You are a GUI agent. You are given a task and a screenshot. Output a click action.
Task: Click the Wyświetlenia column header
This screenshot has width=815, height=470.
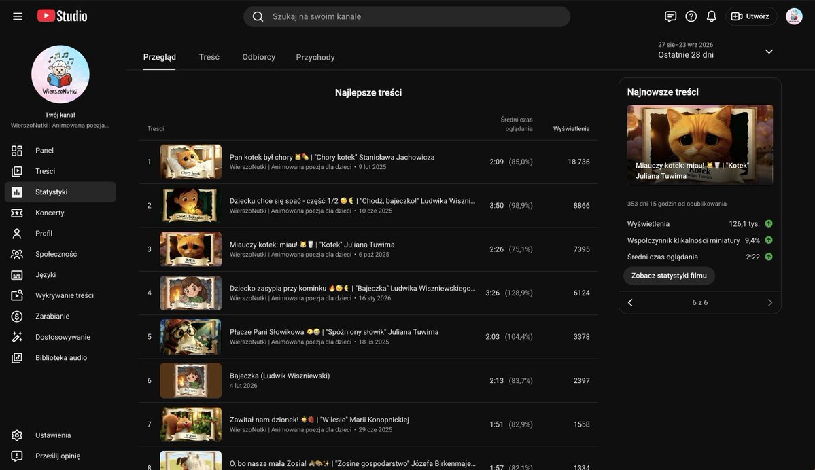point(571,129)
